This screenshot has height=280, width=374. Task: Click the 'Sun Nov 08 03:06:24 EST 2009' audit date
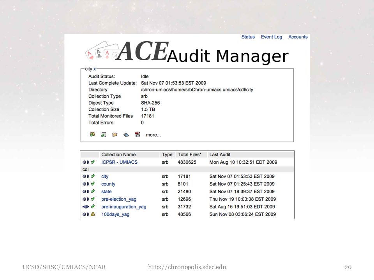pyautogui.click(x=243, y=214)
